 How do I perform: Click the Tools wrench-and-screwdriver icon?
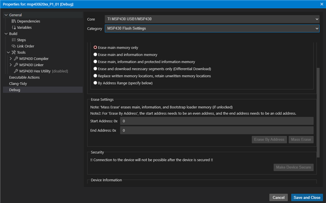click(14, 53)
